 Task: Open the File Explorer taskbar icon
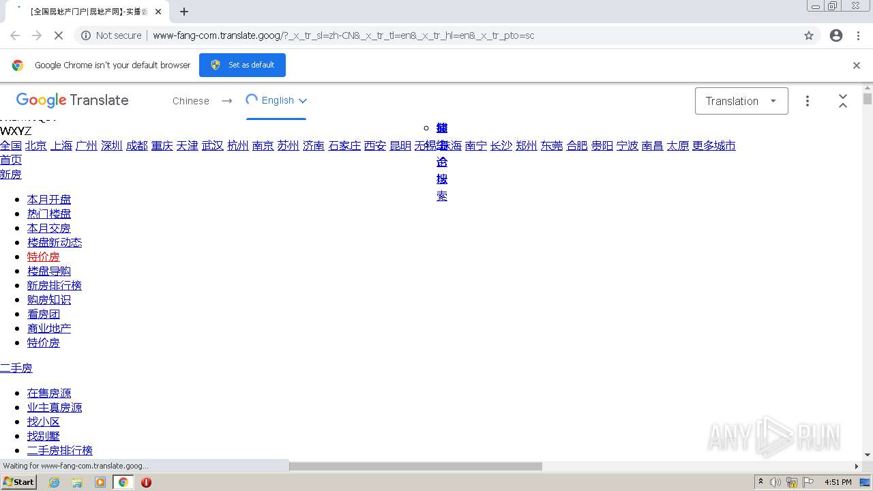click(77, 482)
